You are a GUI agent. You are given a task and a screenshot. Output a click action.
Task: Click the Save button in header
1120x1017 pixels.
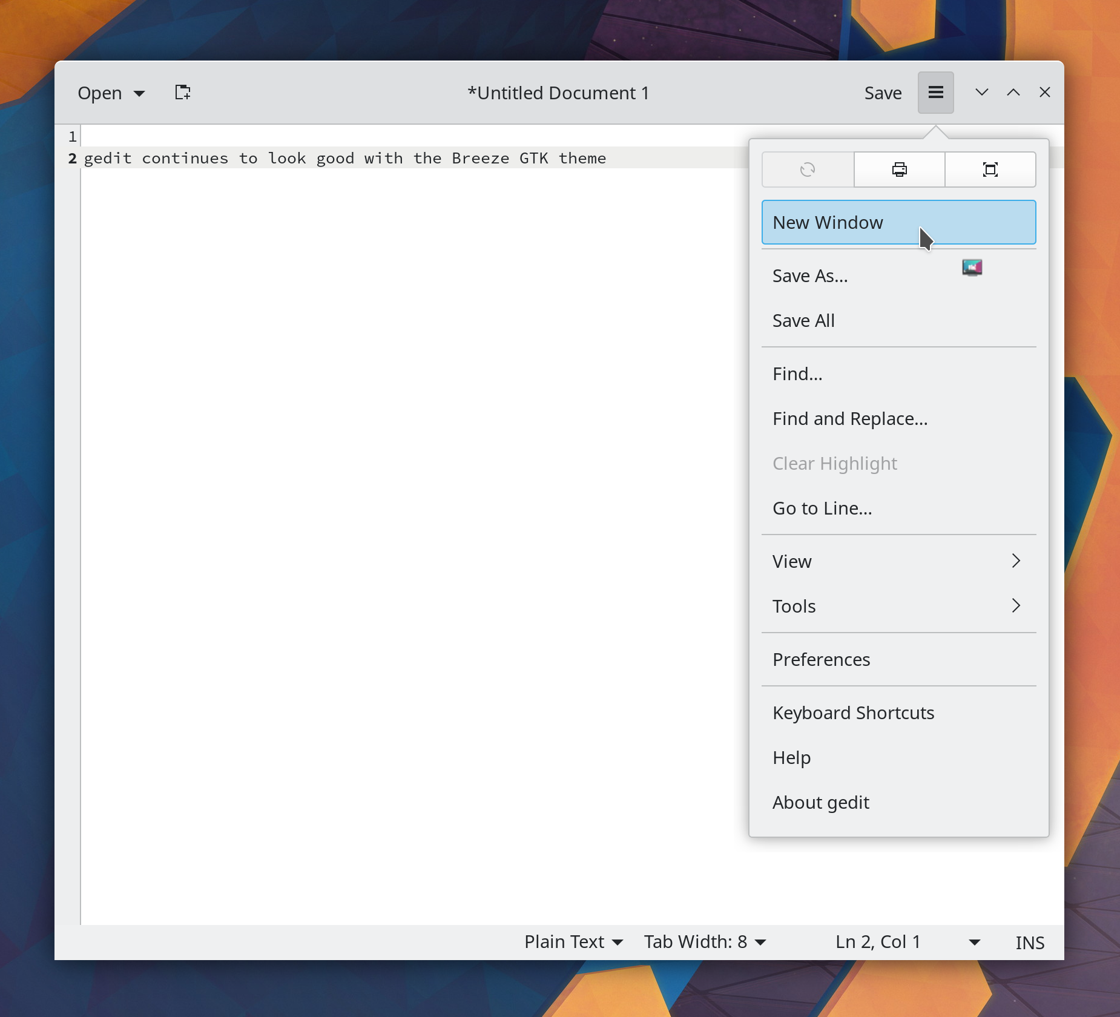[883, 93]
